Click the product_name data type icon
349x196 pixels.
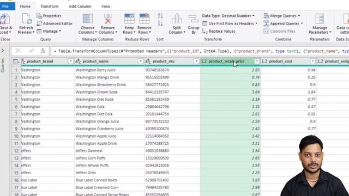click(78, 61)
